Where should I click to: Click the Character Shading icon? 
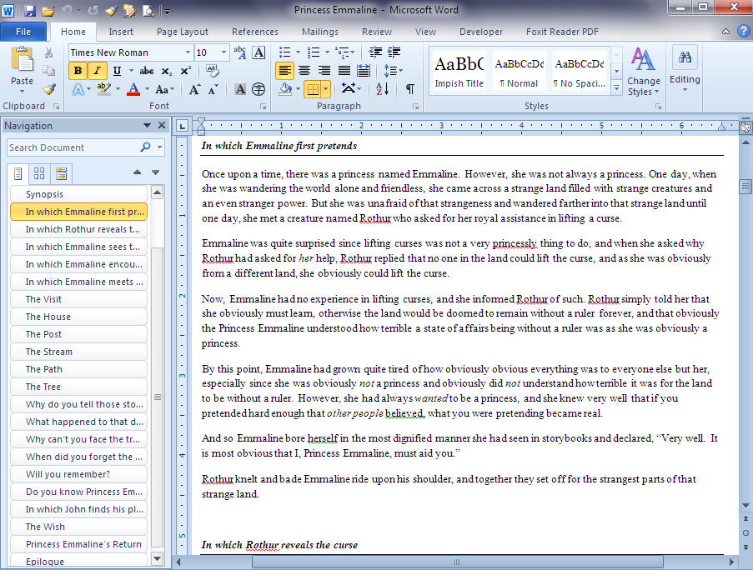[x=240, y=89]
